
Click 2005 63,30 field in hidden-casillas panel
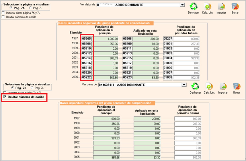(x=147, y=157)
